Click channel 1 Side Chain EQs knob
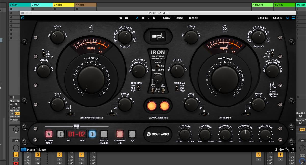 click(x=138, y=71)
